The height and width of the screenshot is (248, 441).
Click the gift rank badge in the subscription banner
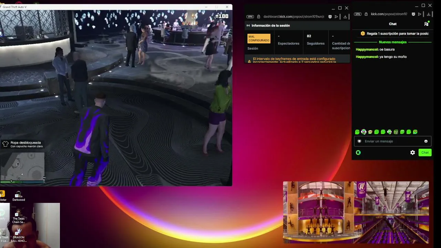(362, 33)
